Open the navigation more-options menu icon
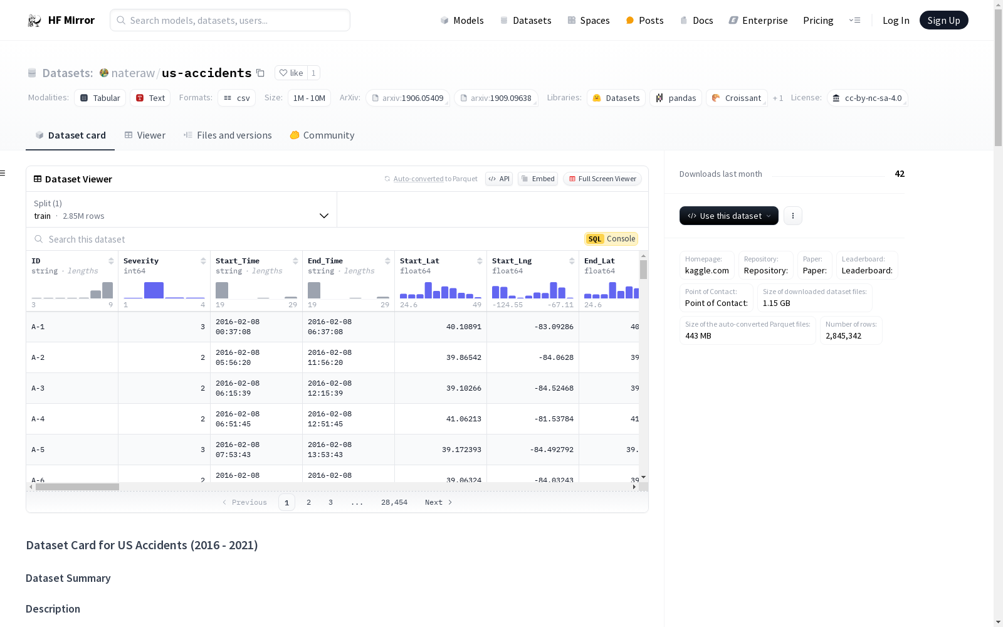 (x=854, y=20)
